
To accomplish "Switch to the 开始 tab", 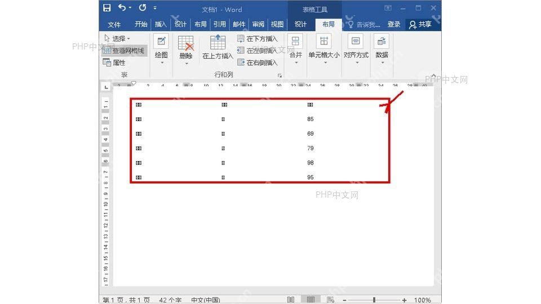I will click(141, 24).
